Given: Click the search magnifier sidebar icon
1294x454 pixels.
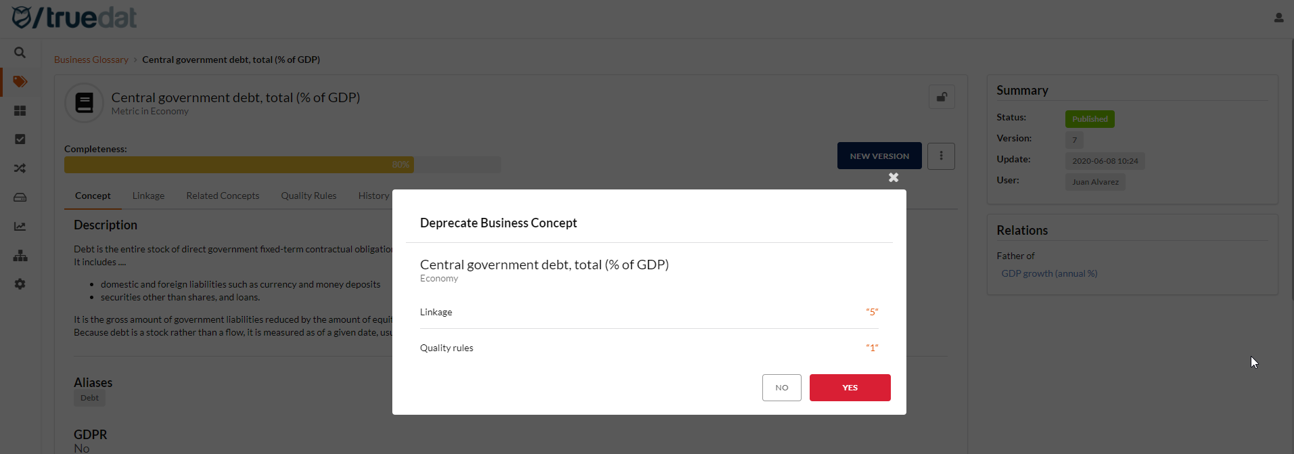Looking at the screenshot, I should (x=20, y=52).
